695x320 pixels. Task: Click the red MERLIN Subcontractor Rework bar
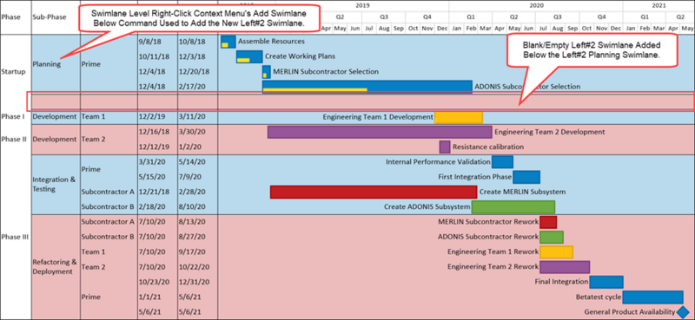click(548, 222)
